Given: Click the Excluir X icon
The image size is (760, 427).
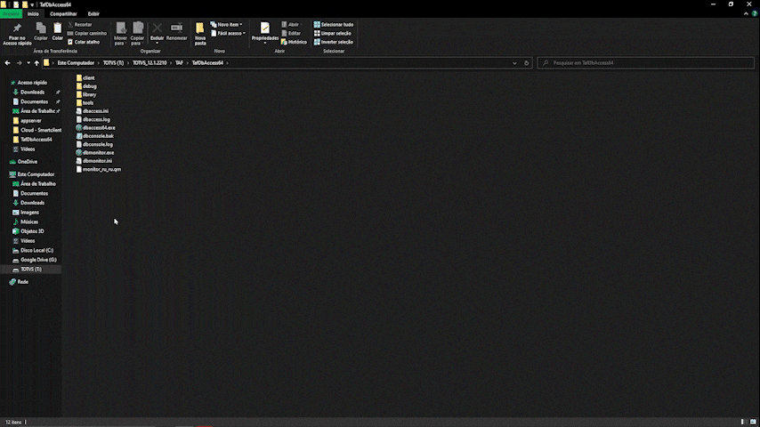Looking at the screenshot, I should coord(157,28).
